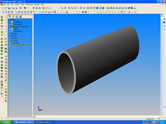Toggle the highlighted dimension display button
166x124 pixels.
click(x=122, y=12)
